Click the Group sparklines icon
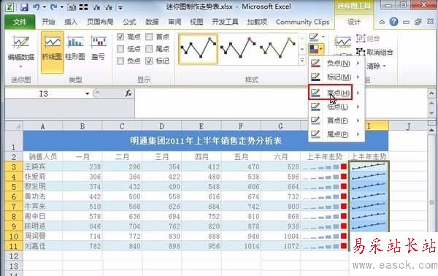 coord(361,39)
